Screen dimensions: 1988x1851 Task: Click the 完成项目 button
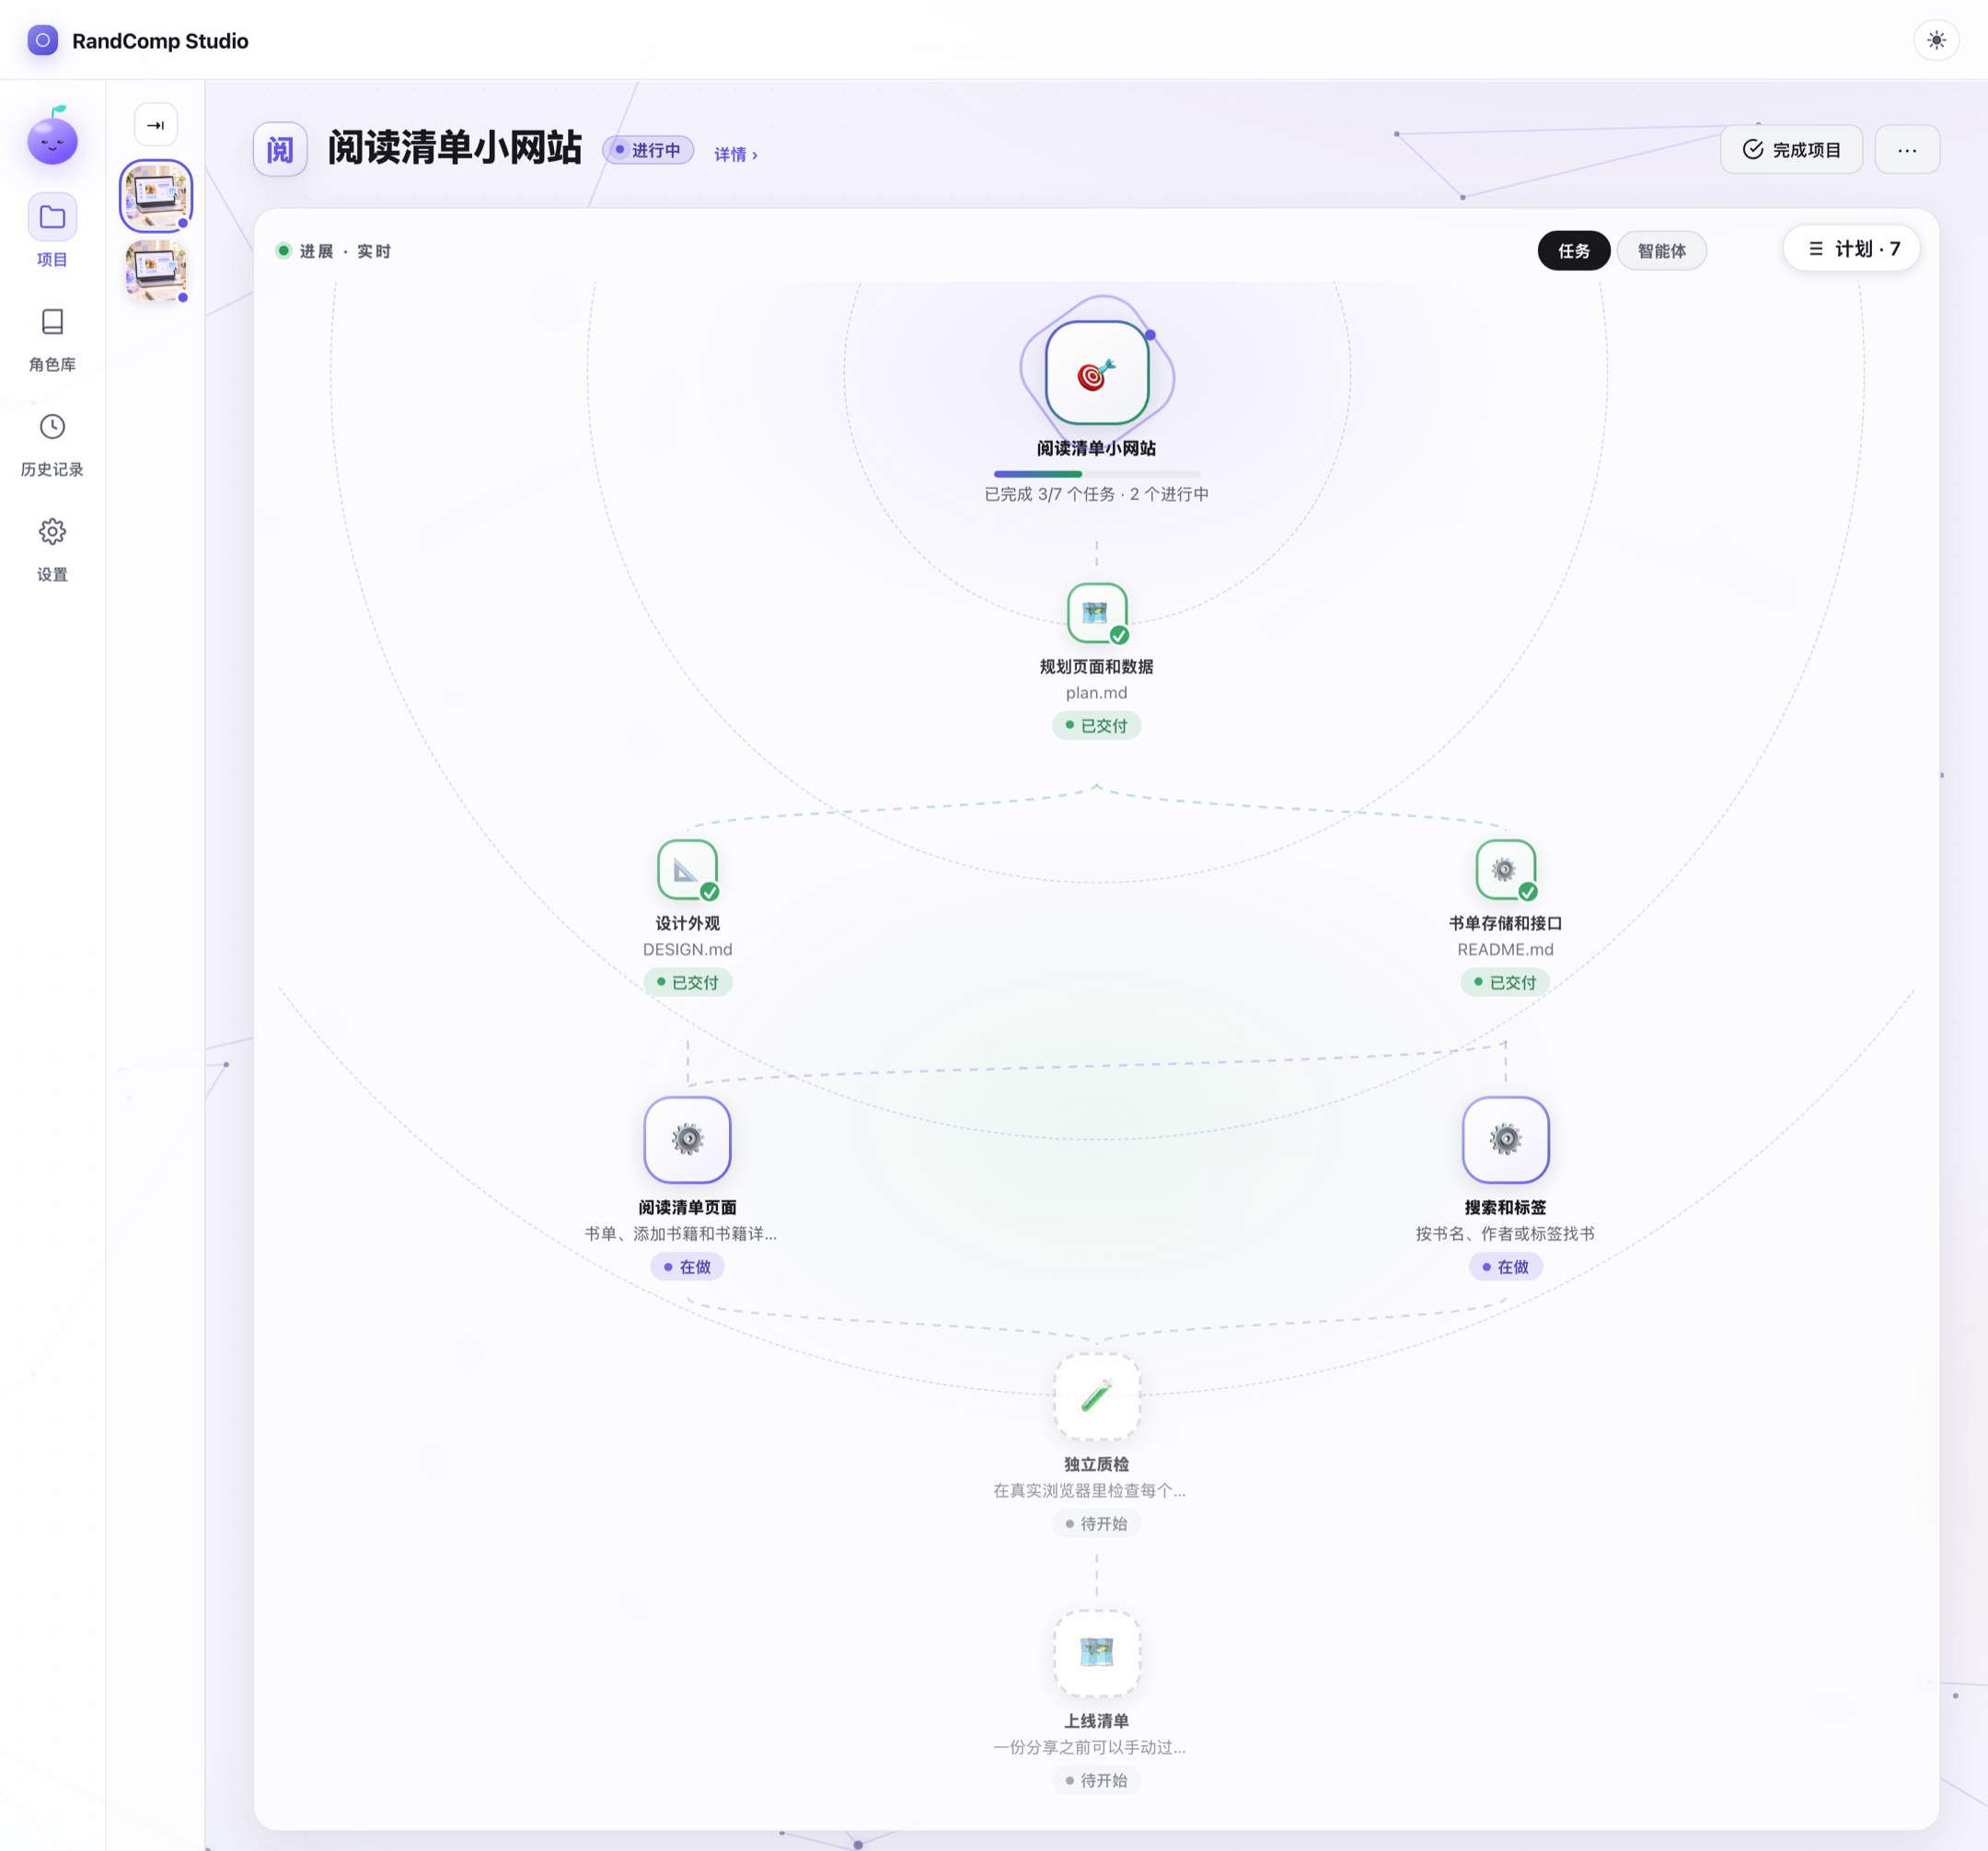click(1791, 150)
